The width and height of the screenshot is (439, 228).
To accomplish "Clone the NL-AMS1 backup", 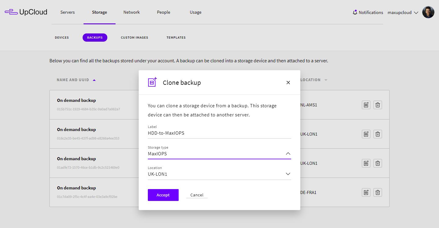I will coord(366,105).
